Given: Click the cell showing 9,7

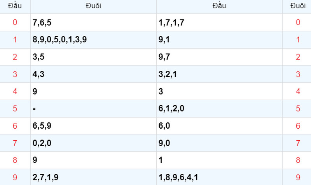Looking at the screenshot, I should tap(219, 57).
